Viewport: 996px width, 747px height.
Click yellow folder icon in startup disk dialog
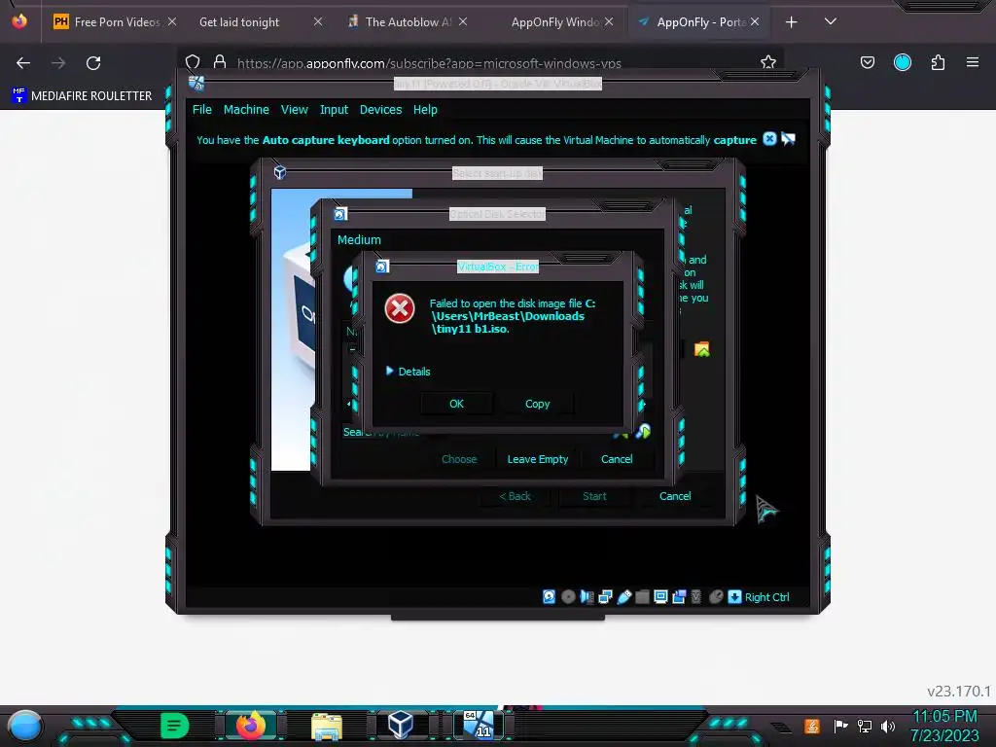pyautogui.click(x=702, y=349)
